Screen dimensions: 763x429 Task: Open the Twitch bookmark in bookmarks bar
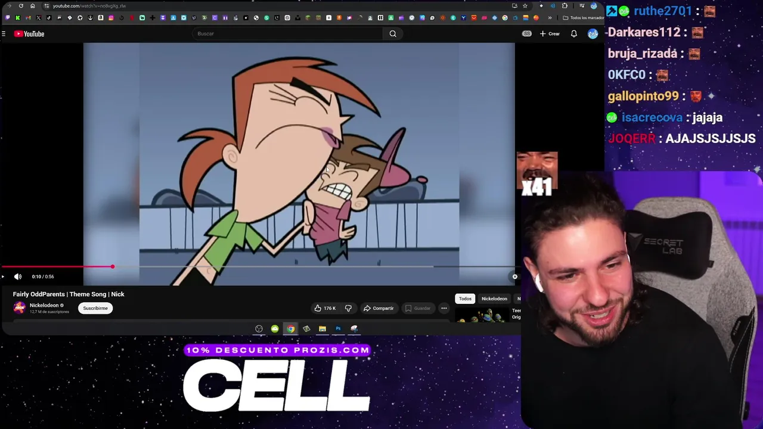pos(8,18)
